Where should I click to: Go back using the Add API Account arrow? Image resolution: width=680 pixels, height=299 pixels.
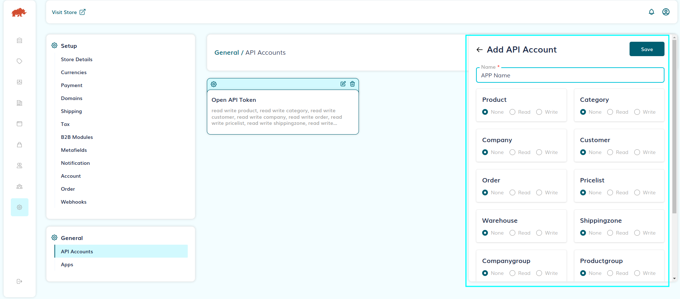pyautogui.click(x=480, y=50)
